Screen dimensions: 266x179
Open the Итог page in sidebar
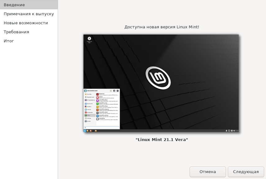click(29, 41)
